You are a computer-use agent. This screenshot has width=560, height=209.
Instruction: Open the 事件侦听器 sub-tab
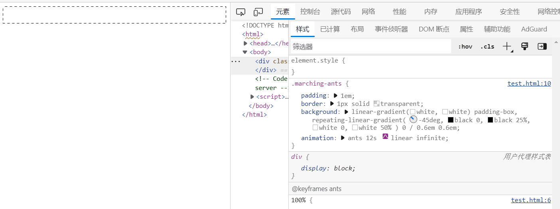391,29
